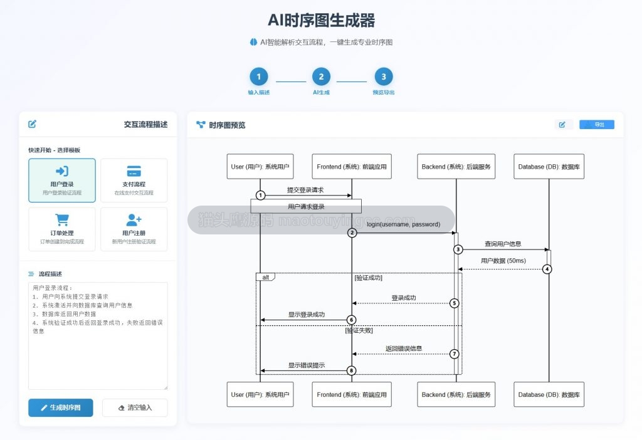Click the login(username, password) message label
Image resolution: width=642 pixels, height=440 pixels.
point(403,224)
